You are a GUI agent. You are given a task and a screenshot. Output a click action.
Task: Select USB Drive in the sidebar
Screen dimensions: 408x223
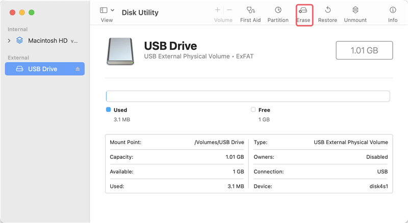tap(45, 69)
